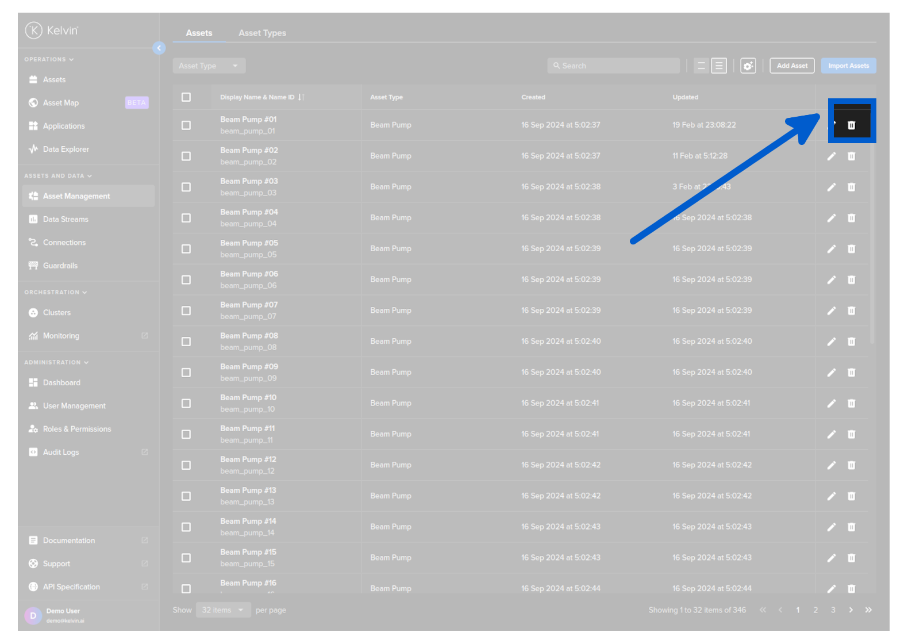
Task: Click the Import Assets button
Action: pyautogui.click(x=848, y=66)
